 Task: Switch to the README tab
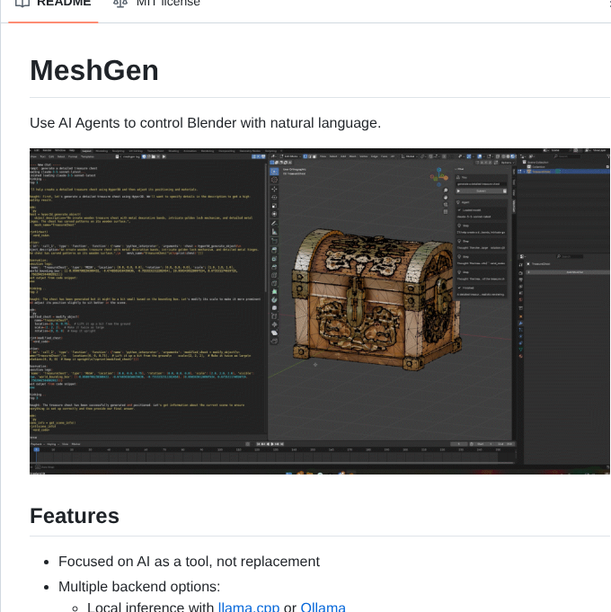point(53,4)
